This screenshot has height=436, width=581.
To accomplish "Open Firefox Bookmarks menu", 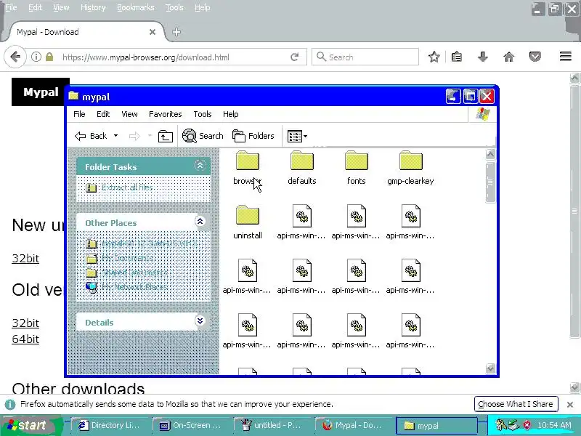I will pyautogui.click(x=136, y=7).
